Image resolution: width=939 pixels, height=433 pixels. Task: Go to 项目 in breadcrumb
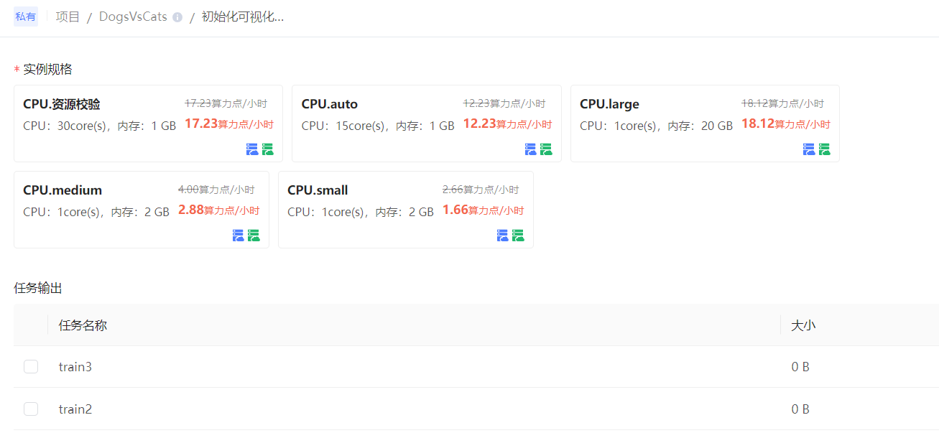pyautogui.click(x=68, y=17)
